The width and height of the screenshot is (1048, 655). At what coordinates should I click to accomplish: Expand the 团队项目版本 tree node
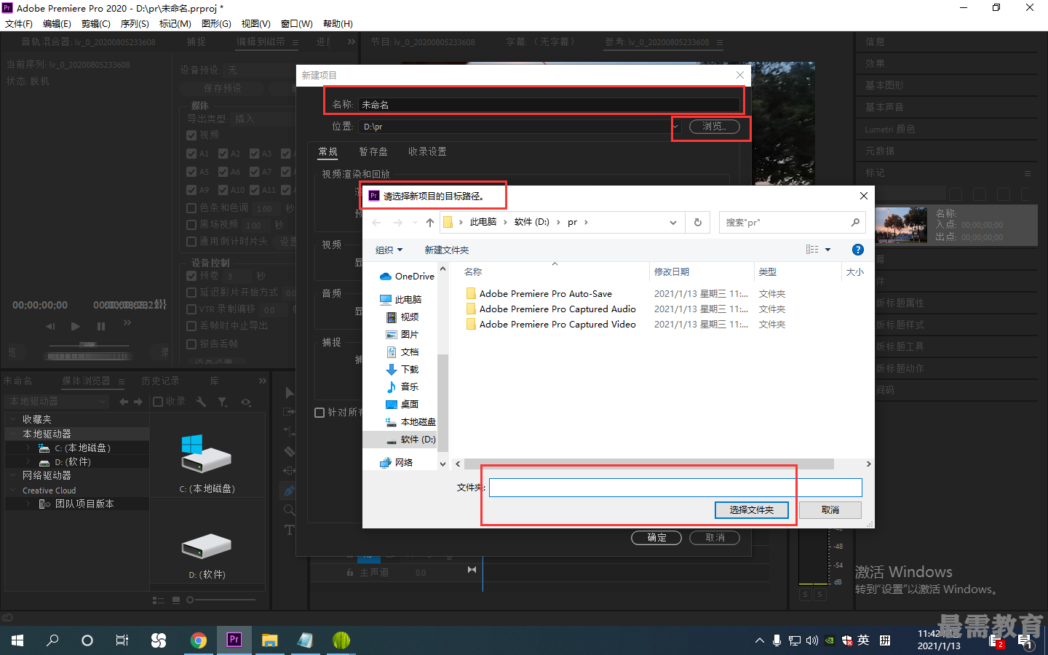tap(28, 504)
